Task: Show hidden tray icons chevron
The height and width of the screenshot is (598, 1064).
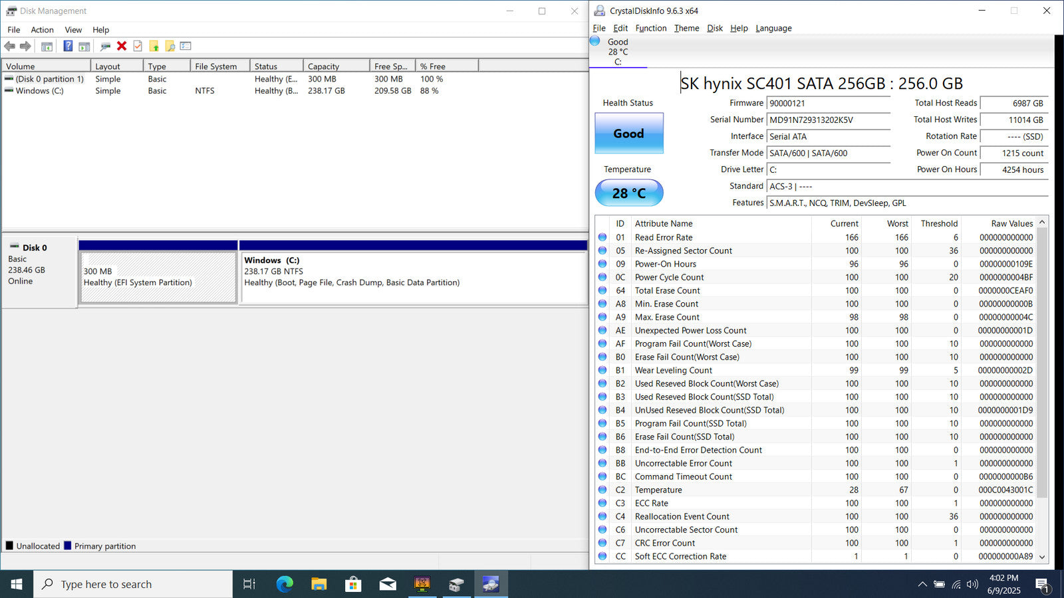Action: 922,584
